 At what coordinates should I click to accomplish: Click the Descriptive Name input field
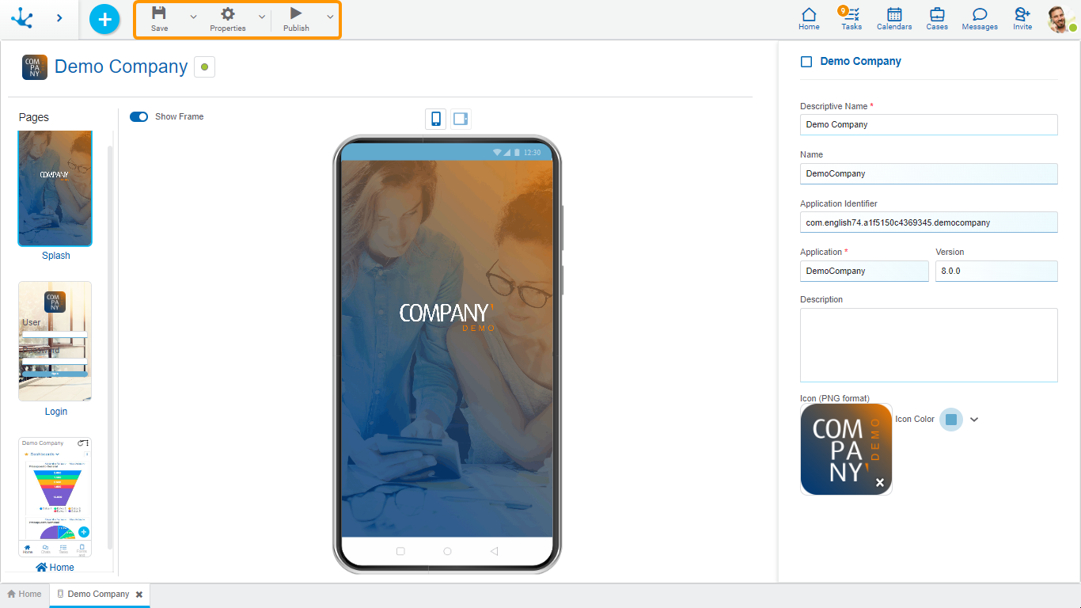(x=929, y=124)
